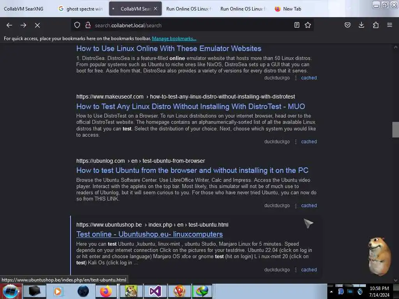The width and height of the screenshot is (399, 299).
Task: Switch to the first Run Online OS Linux tab
Action: 189,9
